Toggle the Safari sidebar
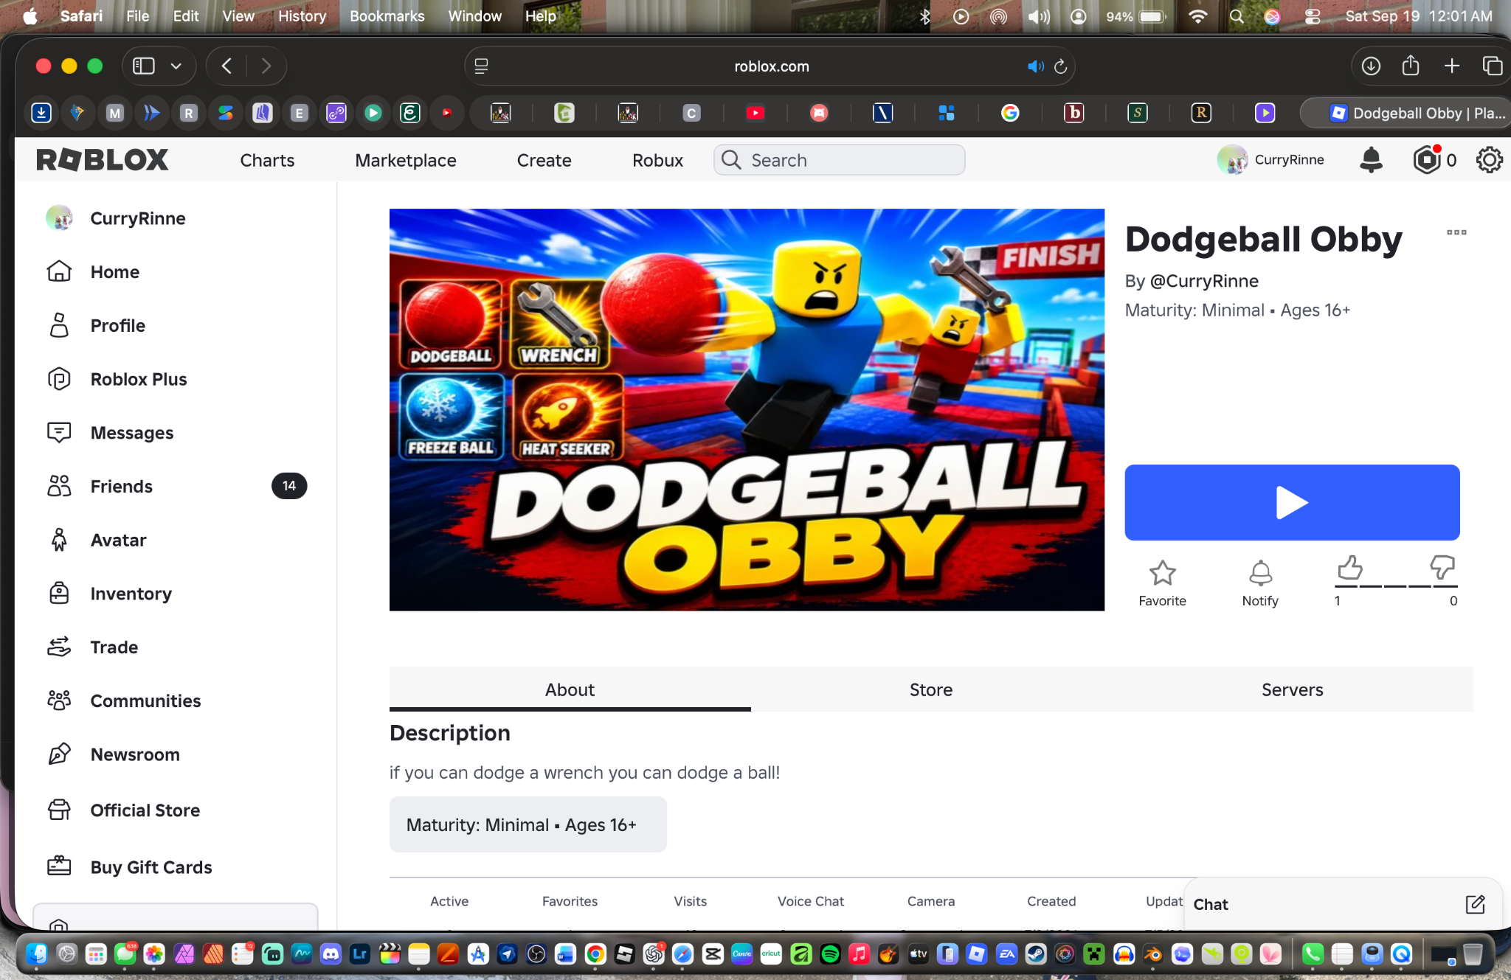1511x980 pixels. point(144,66)
